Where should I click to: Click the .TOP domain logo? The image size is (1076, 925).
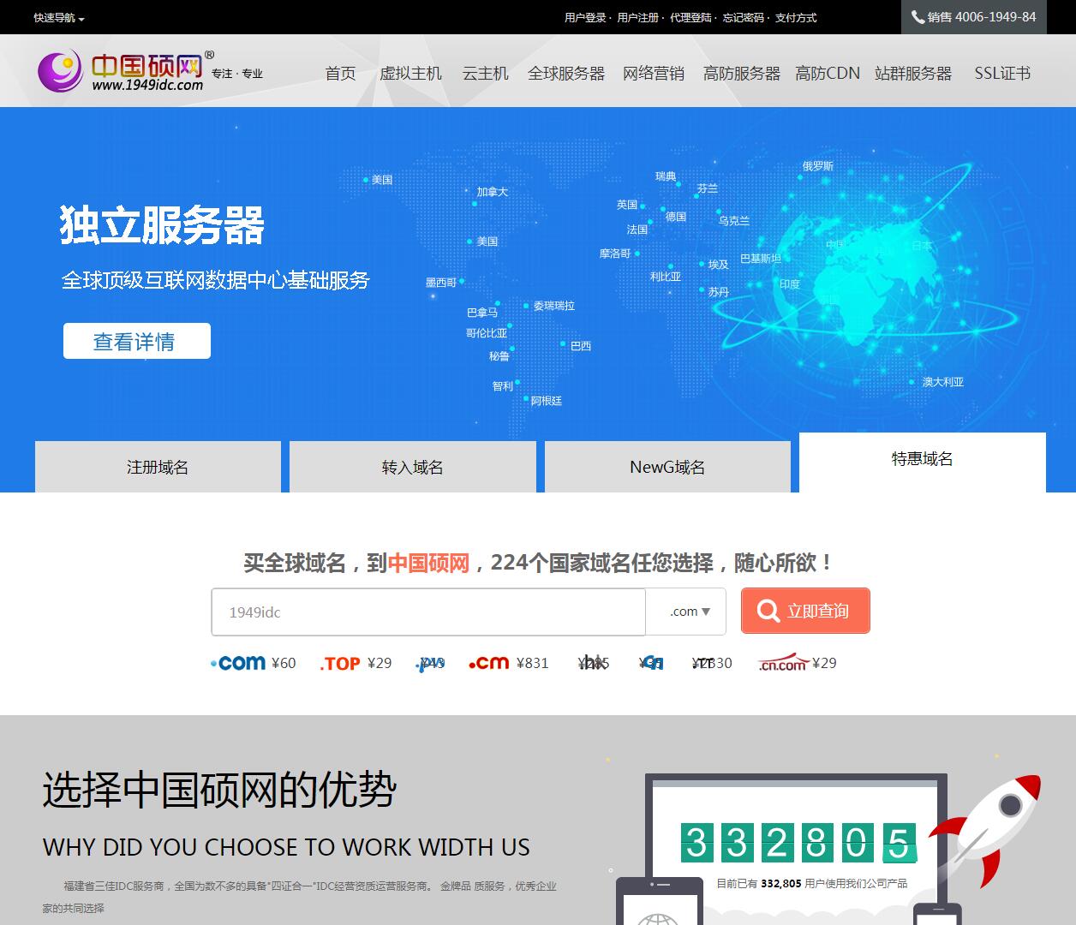click(x=340, y=664)
